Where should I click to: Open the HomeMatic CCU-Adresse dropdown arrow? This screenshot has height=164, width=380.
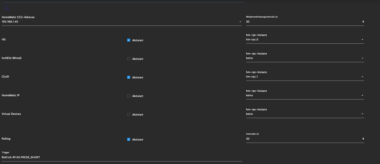point(240,22)
